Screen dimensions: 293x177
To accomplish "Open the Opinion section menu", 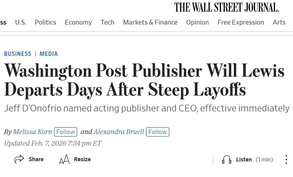I will pos(197,22).
